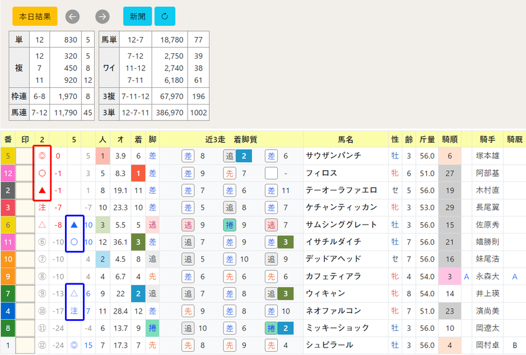
Task: Click the 逃 style badge in サムシンググレート 脚 column
Action: coord(152,225)
